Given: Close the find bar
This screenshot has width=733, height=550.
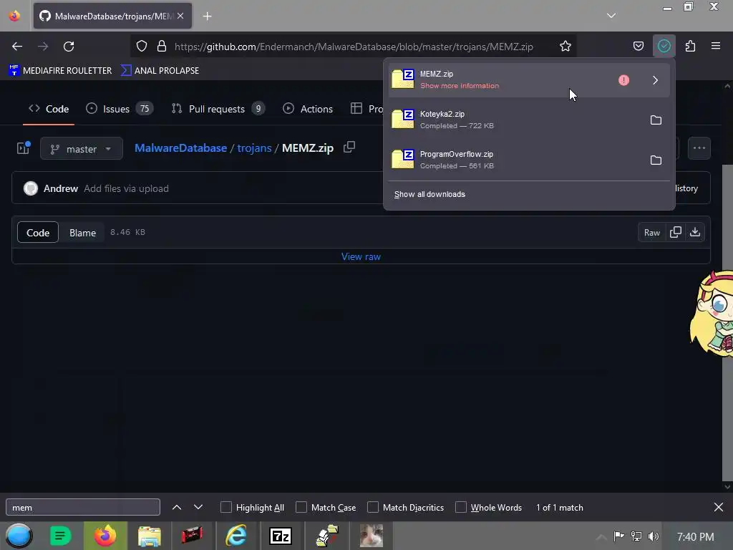Looking at the screenshot, I should pyautogui.click(x=719, y=507).
